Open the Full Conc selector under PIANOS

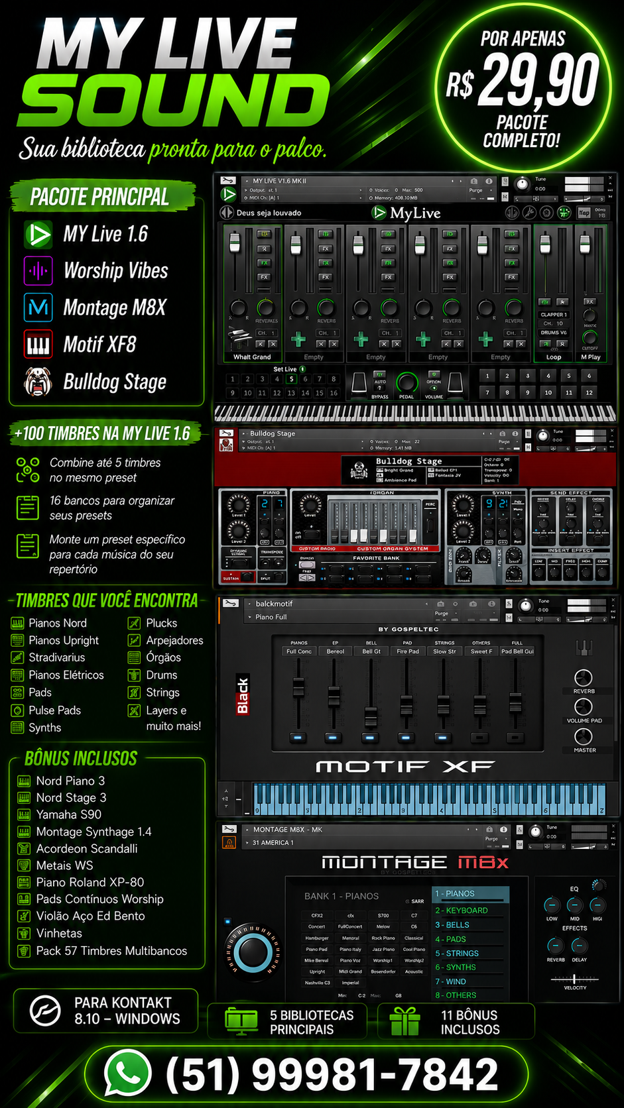coord(299,651)
